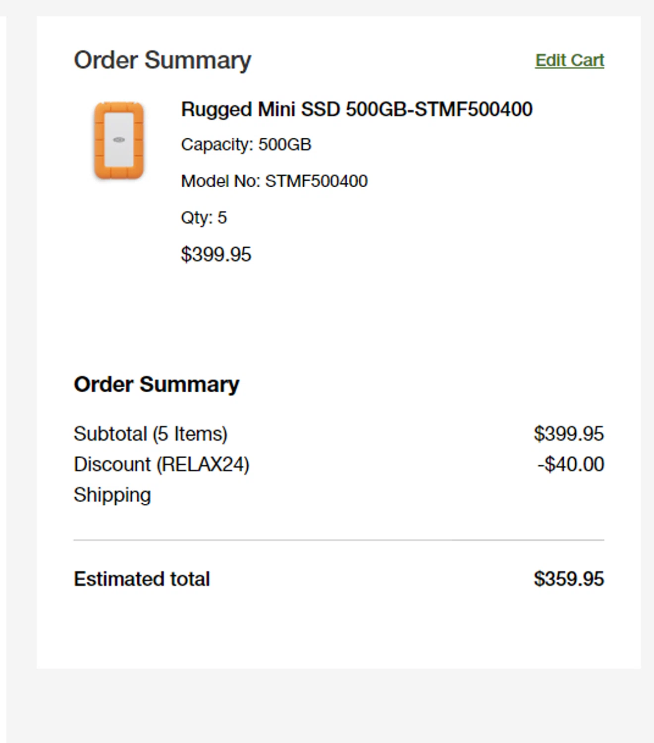This screenshot has height=743, width=654.
Task: Click the Model No: STMF500400 line
Action: point(274,181)
